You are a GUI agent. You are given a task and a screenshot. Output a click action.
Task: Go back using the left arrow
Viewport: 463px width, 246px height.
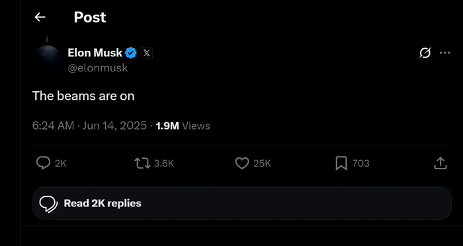tap(40, 17)
